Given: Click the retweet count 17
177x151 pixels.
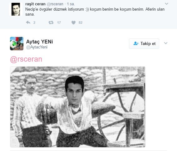Looking at the screenshot, I should 59,23.
